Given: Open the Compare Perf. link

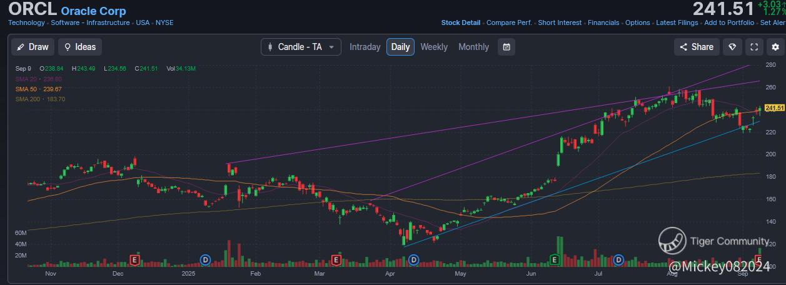Looking at the screenshot, I should 509,22.
